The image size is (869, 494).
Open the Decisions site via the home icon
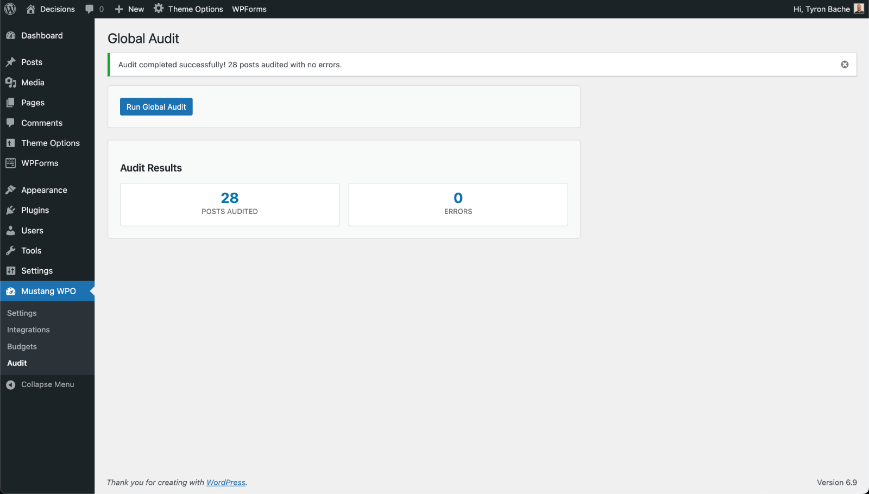click(30, 9)
